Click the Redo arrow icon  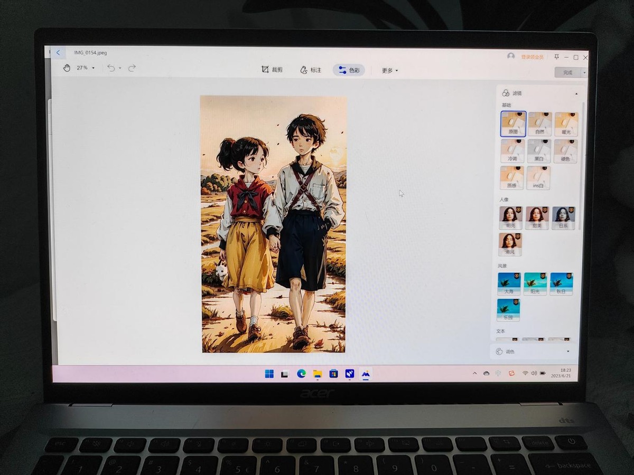pos(131,68)
